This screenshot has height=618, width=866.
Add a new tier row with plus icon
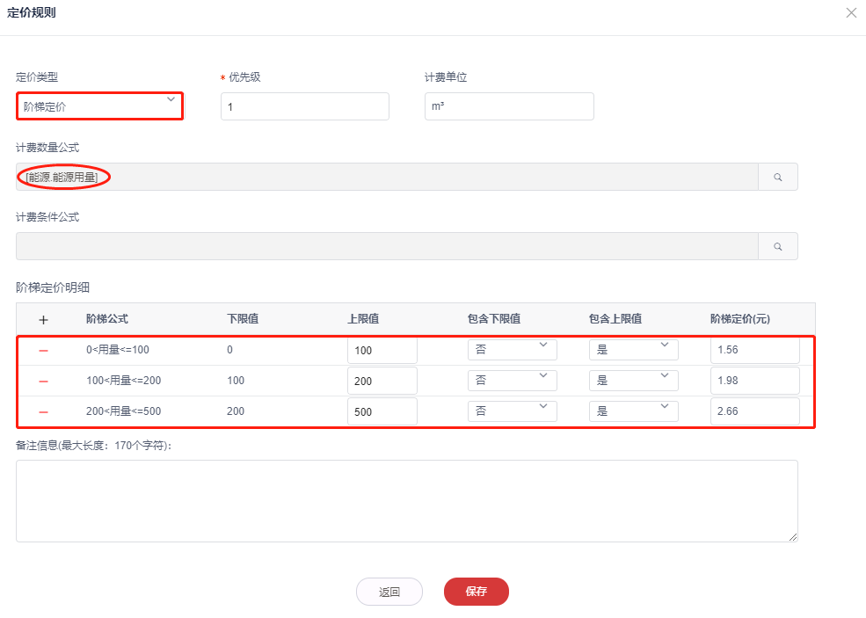[x=43, y=319]
